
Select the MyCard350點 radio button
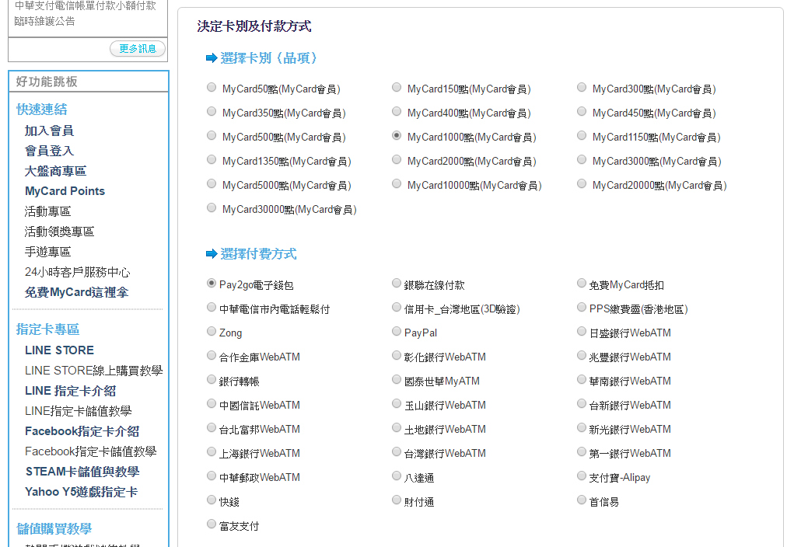[212, 112]
